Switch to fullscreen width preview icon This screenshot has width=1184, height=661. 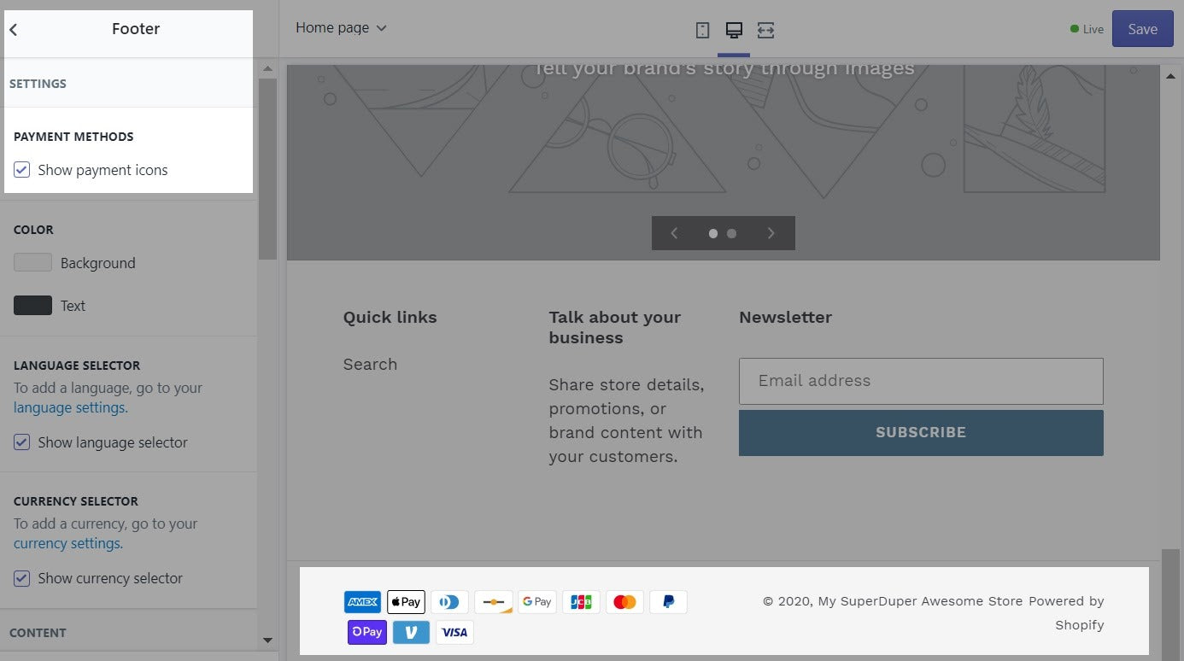(x=765, y=31)
